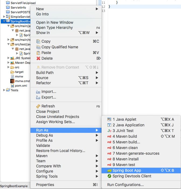Click the JRE System Library icon
The height and width of the screenshot is (189, 181).
12,58
